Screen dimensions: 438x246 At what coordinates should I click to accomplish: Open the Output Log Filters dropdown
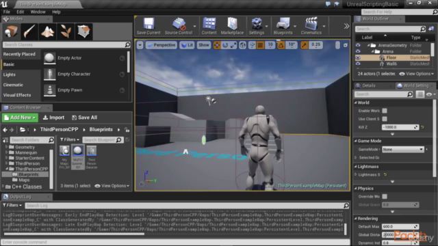(12, 205)
